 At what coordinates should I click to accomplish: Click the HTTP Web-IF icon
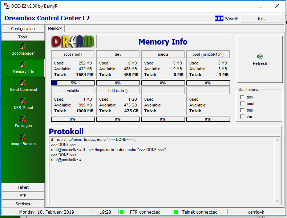219,18
